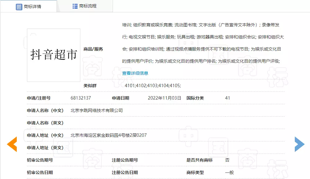310x179 pixels.
Task: Switch to the 商标流程 tab
Action: pos(85,6)
